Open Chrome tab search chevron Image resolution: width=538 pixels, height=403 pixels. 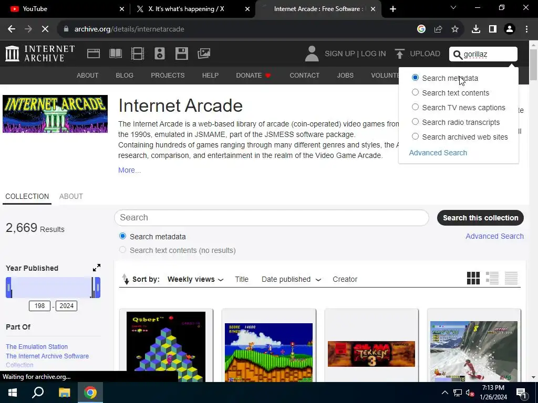tap(453, 8)
